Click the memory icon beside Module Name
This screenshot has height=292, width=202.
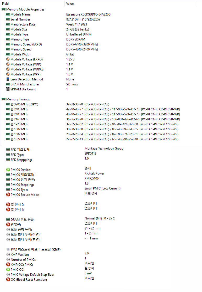pos(8,14)
